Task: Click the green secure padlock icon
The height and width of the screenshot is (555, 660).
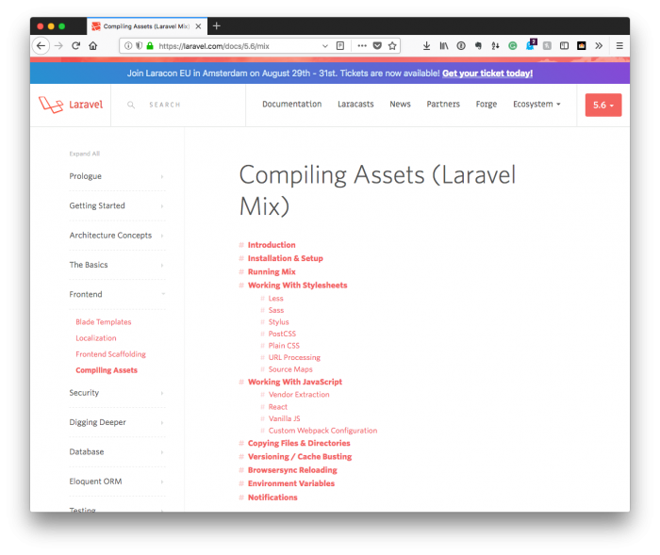Action: (150, 46)
